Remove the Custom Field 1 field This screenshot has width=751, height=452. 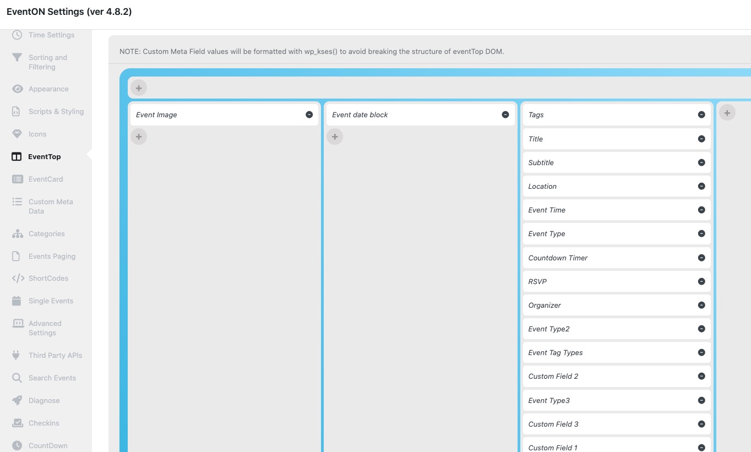point(701,448)
